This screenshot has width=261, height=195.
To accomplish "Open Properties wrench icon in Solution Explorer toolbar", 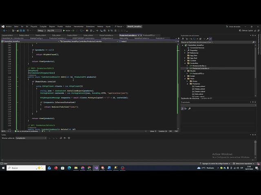I will (x=208, y=39).
